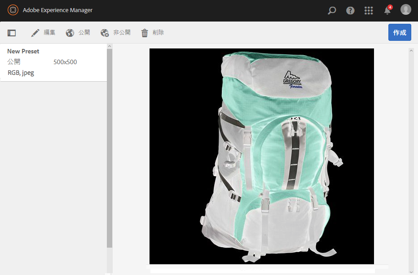View notifications bell with badge 4
This screenshot has width=418, height=275.
[x=387, y=10]
